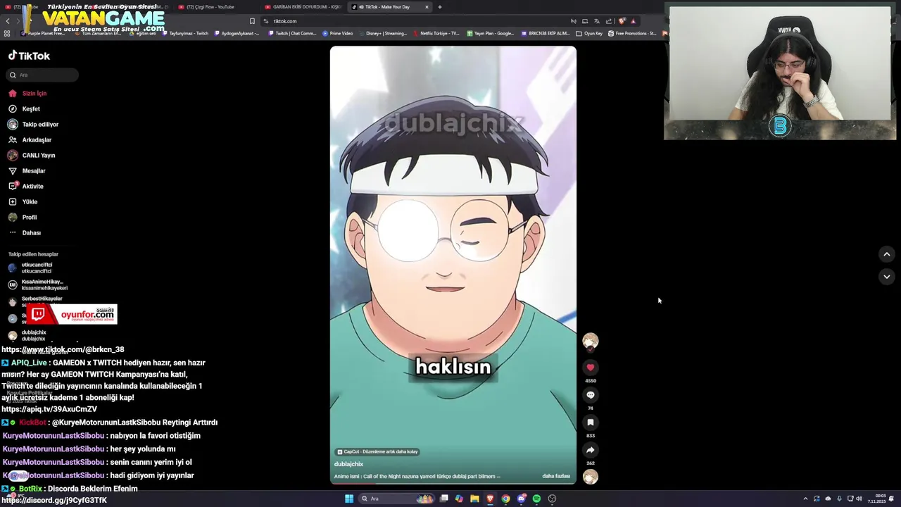Viewport: 901px width, 507px height.
Task: Open Mesajlar inbox
Action: pos(27,170)
